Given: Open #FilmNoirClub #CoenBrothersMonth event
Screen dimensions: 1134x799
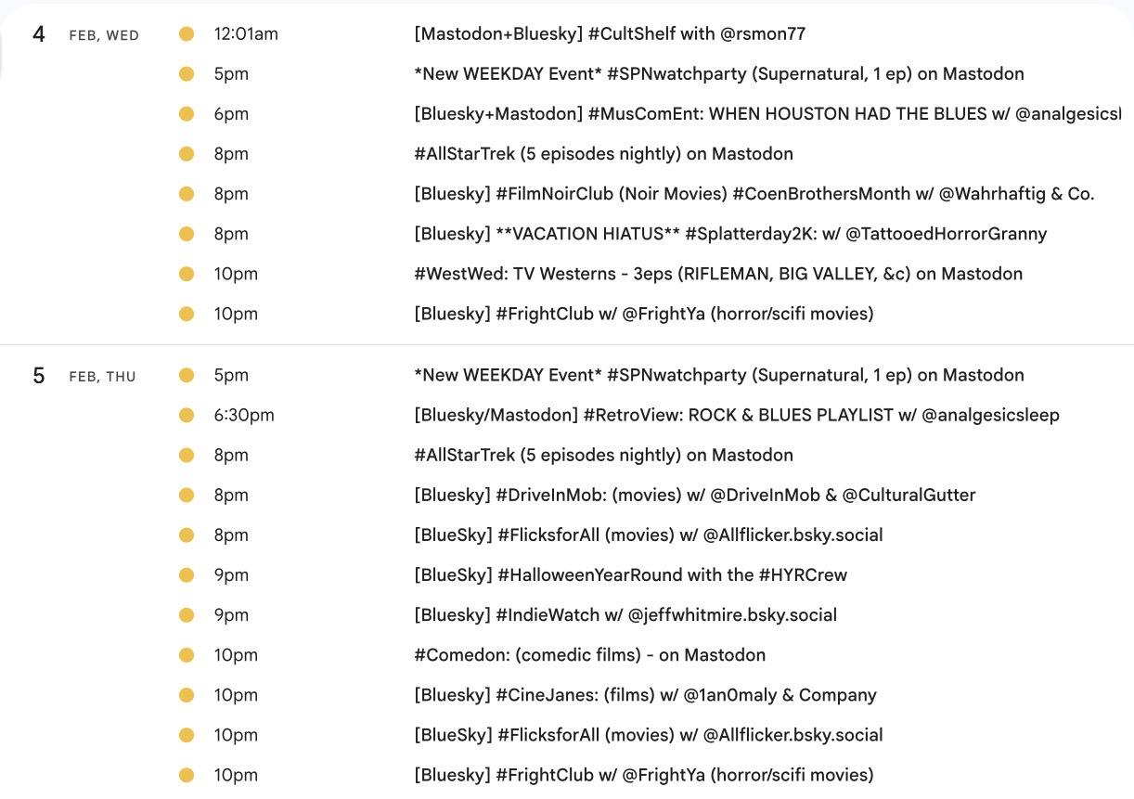Looking at the screenshot, I should point(754,194).
